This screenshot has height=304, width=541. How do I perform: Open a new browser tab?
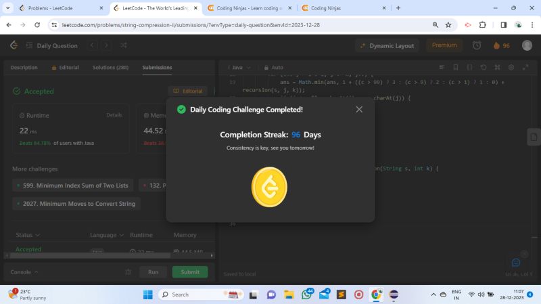[398, 8]
